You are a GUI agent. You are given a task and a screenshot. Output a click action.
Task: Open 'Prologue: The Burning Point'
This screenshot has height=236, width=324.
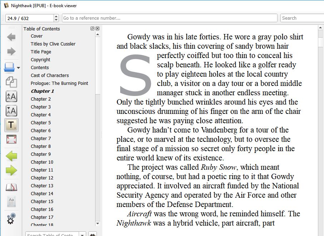click(59, 83)
